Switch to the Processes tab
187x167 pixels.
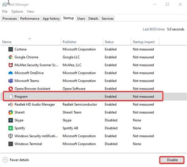pos(9,19)
